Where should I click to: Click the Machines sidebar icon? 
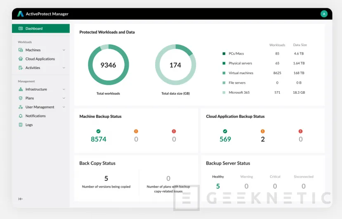21,50
